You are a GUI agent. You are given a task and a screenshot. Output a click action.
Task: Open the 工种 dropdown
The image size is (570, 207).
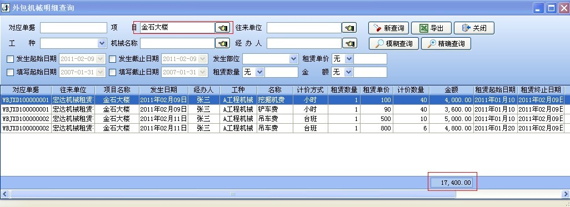[x=102, y=44]
